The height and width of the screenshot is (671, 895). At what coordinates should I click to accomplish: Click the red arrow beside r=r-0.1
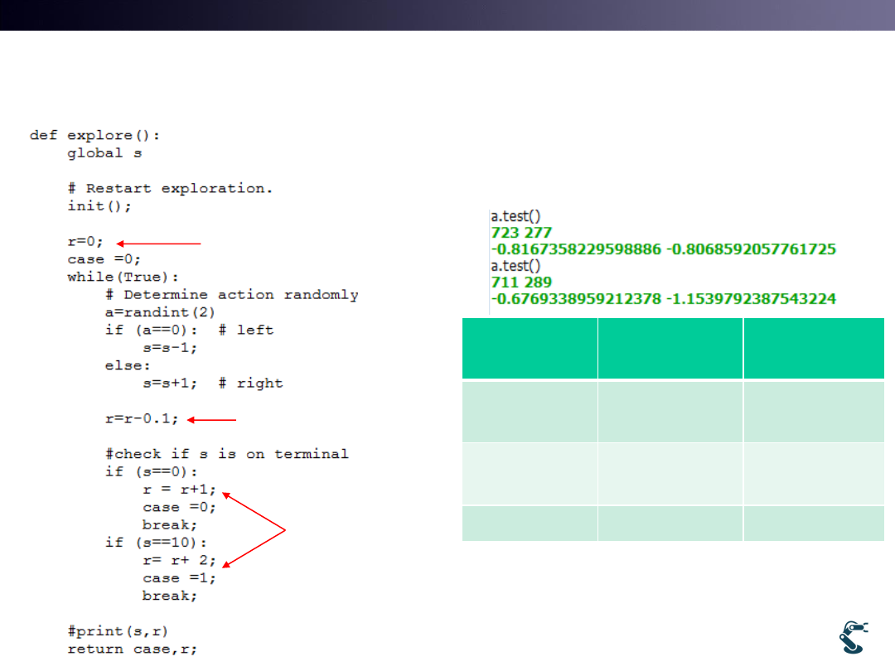click(x=212, y=420)
